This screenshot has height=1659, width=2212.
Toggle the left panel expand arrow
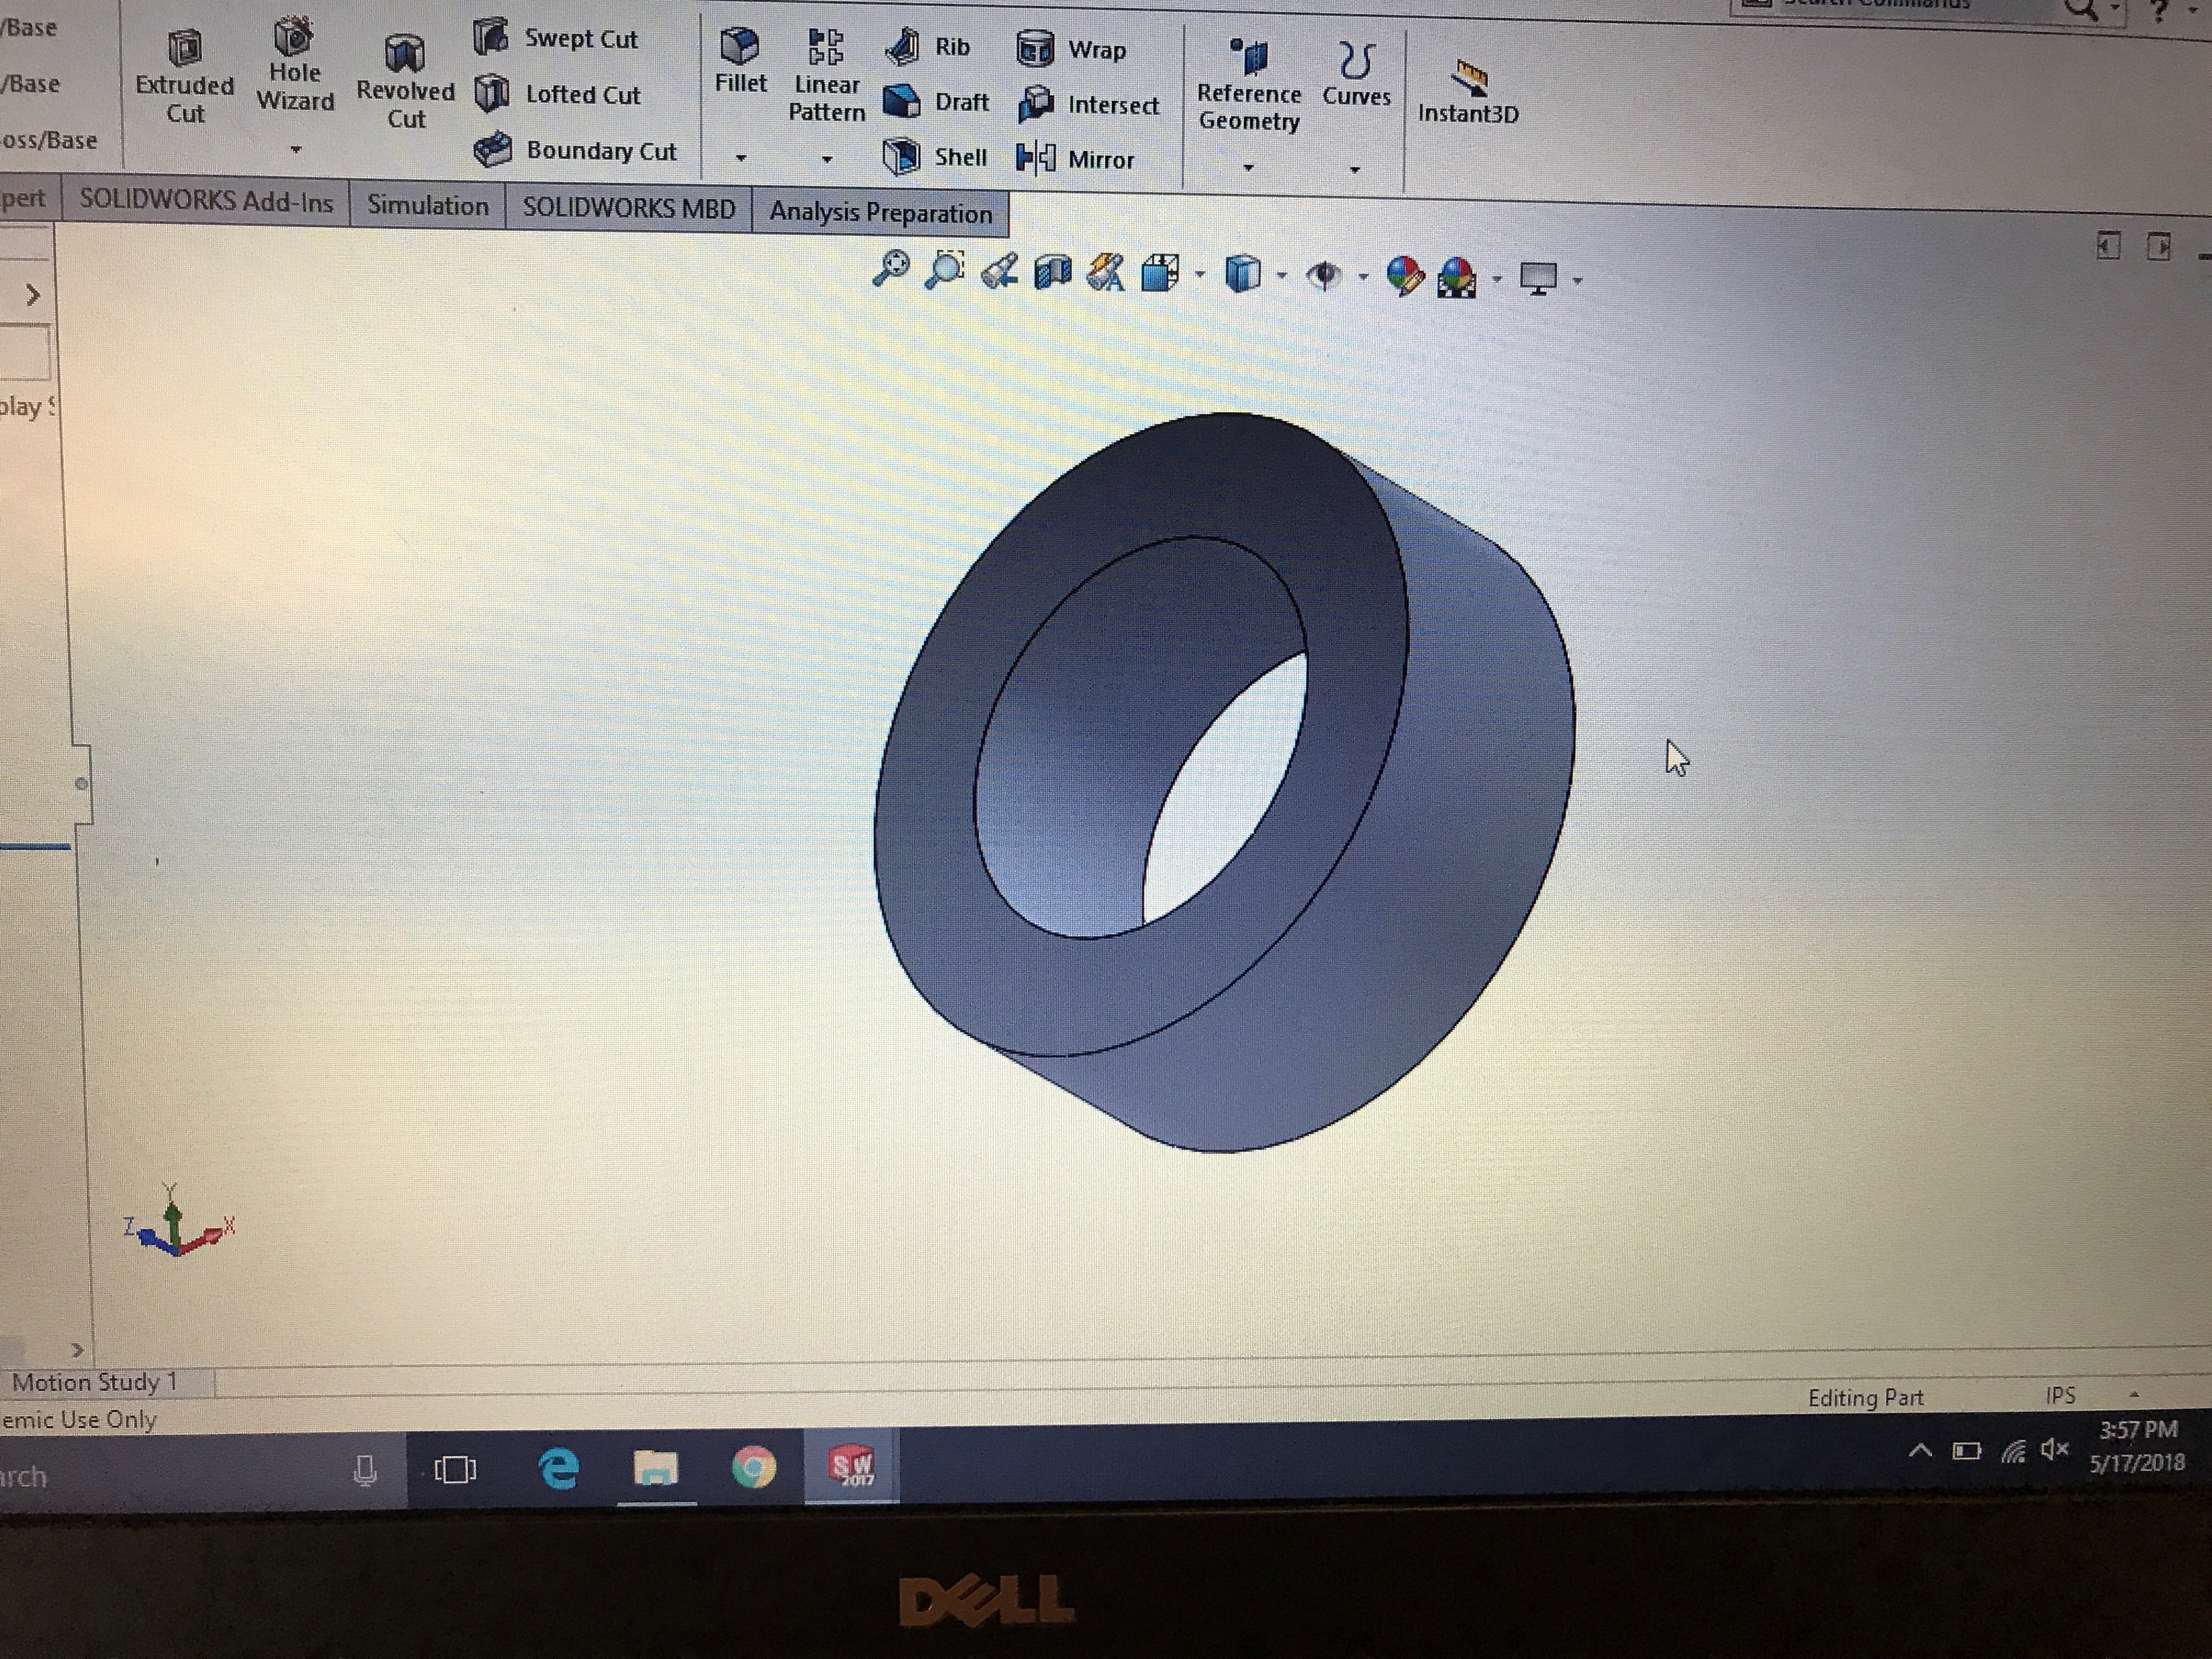tap(33, 295)
